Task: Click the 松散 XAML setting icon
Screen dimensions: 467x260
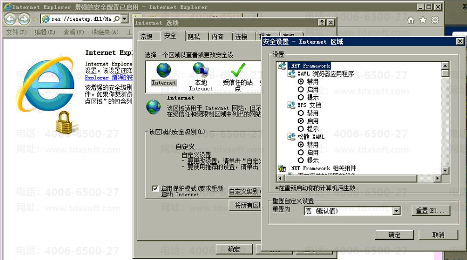Action: (x=291, y=137)
